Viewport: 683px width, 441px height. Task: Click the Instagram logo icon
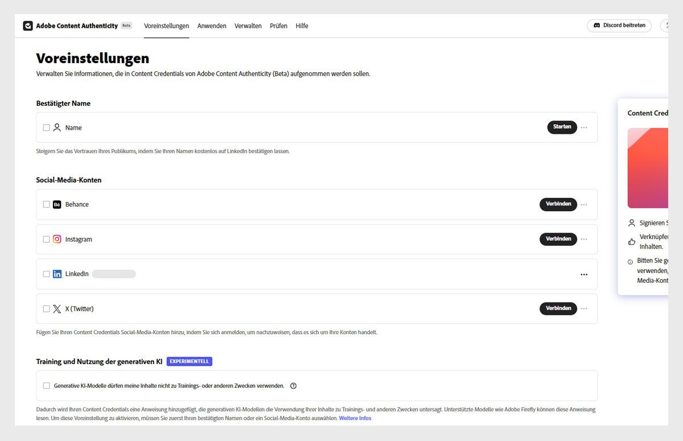(x=57, y=239)
